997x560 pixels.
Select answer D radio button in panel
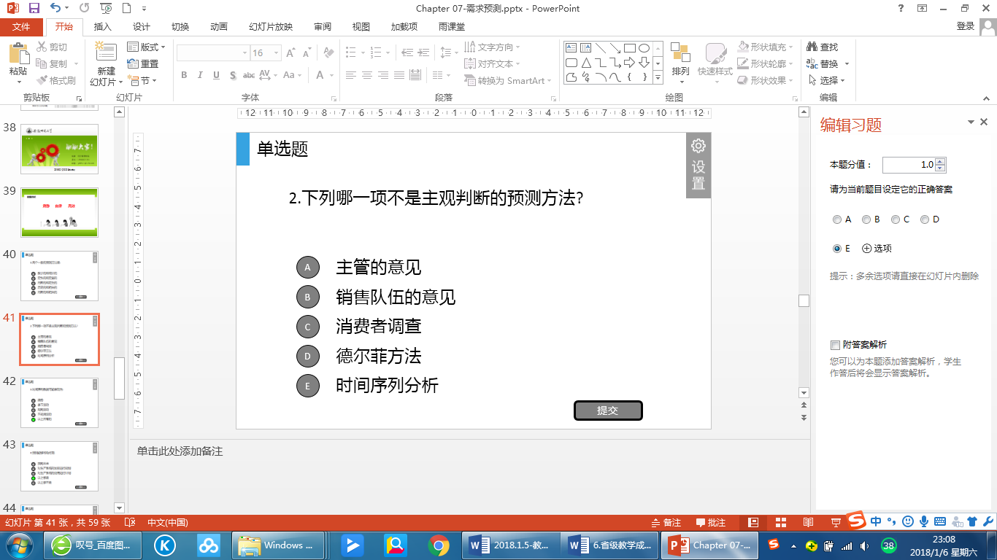pyautogui.click(x=925, y=219)
